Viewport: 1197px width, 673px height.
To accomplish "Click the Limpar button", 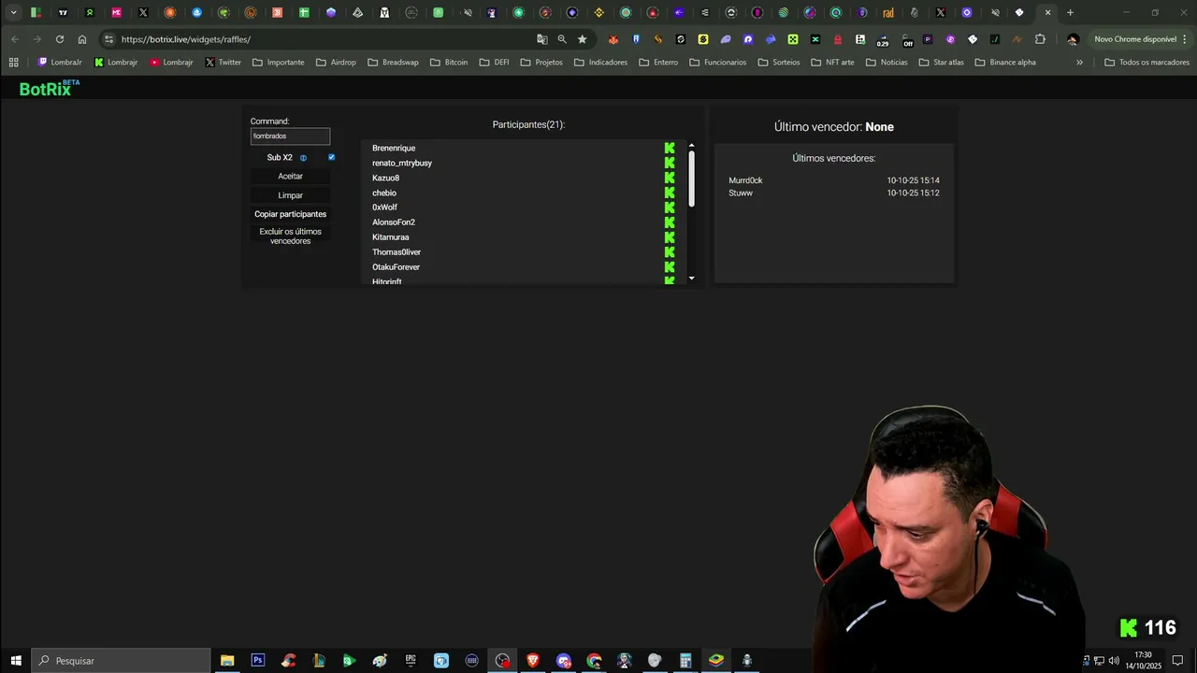I will [290, 195].
